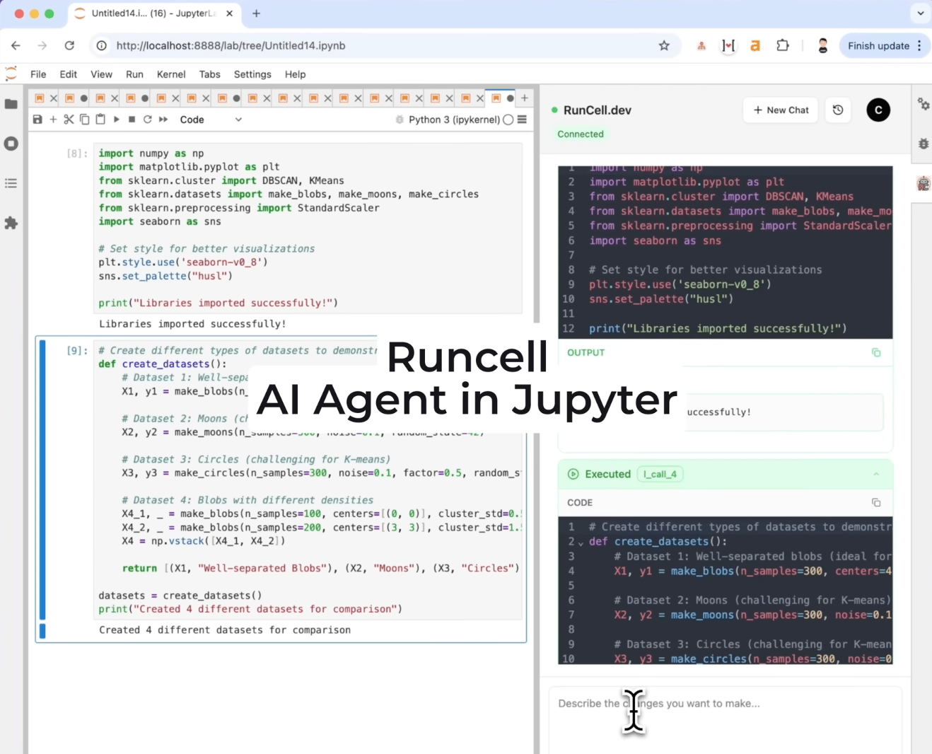Select the Untitled14 JupyterLab browser tab
The image size is (932, 754).
point(154,13)
